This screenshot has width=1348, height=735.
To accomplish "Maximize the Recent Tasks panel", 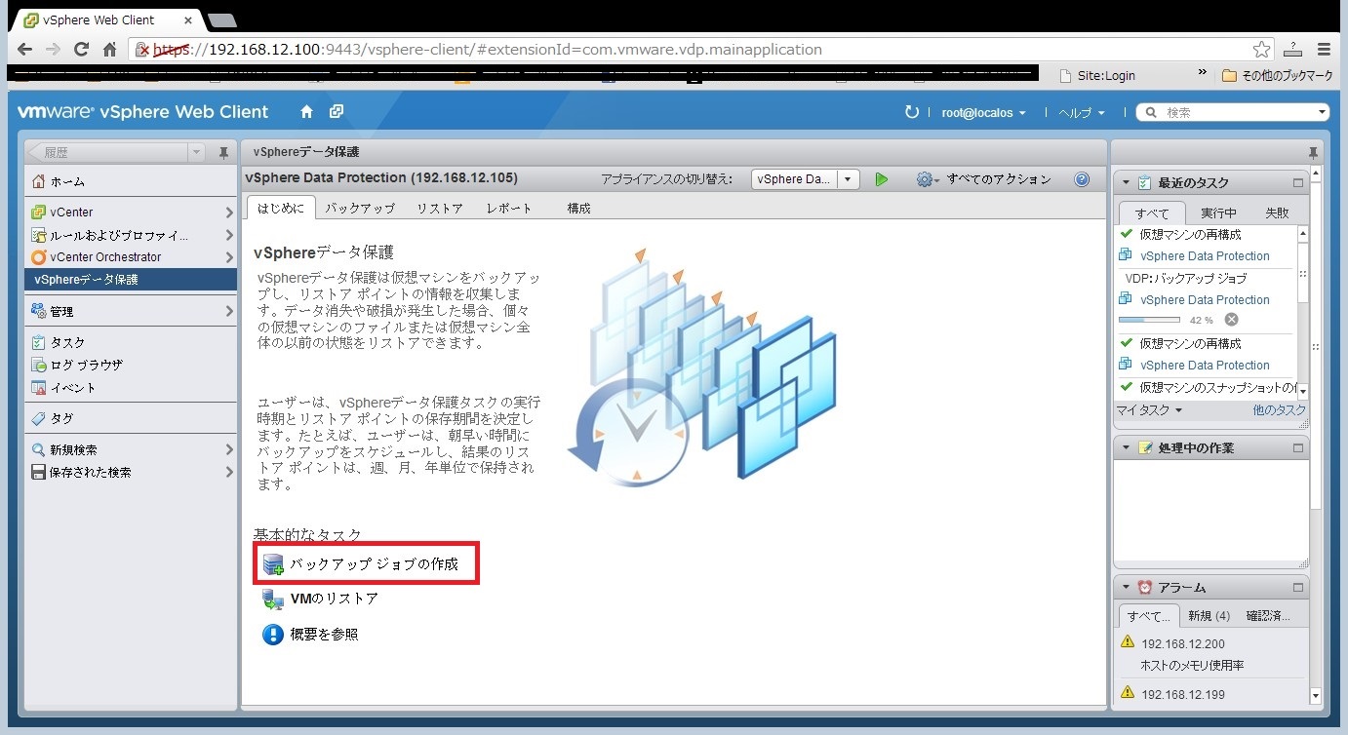I will (x=1298, y=182).
